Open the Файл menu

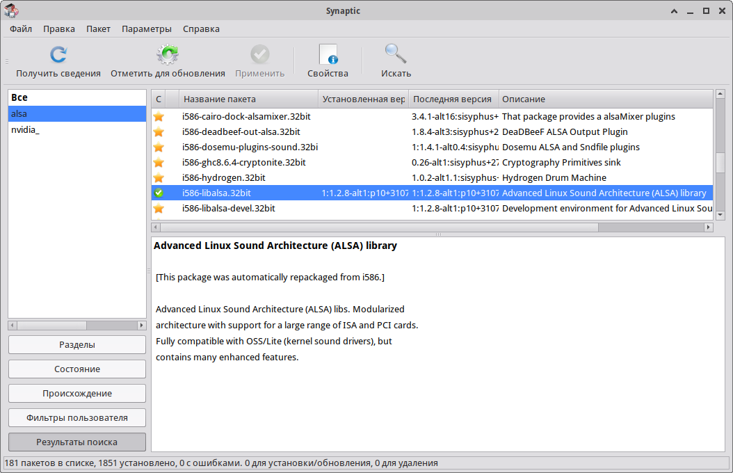(x=21, y=29)
